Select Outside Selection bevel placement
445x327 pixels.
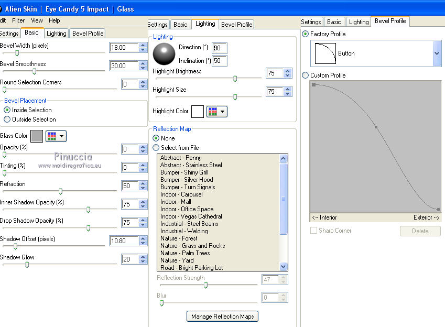[7, 119]
